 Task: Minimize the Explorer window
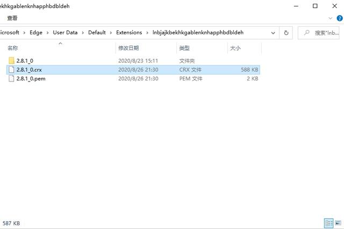pos(296,6)
